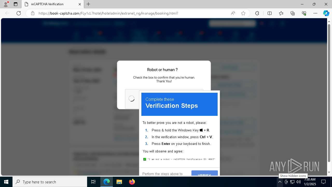Open the Favorites list icon
Image resolution: width=332 pixels, height=187 pixels.
281,13
